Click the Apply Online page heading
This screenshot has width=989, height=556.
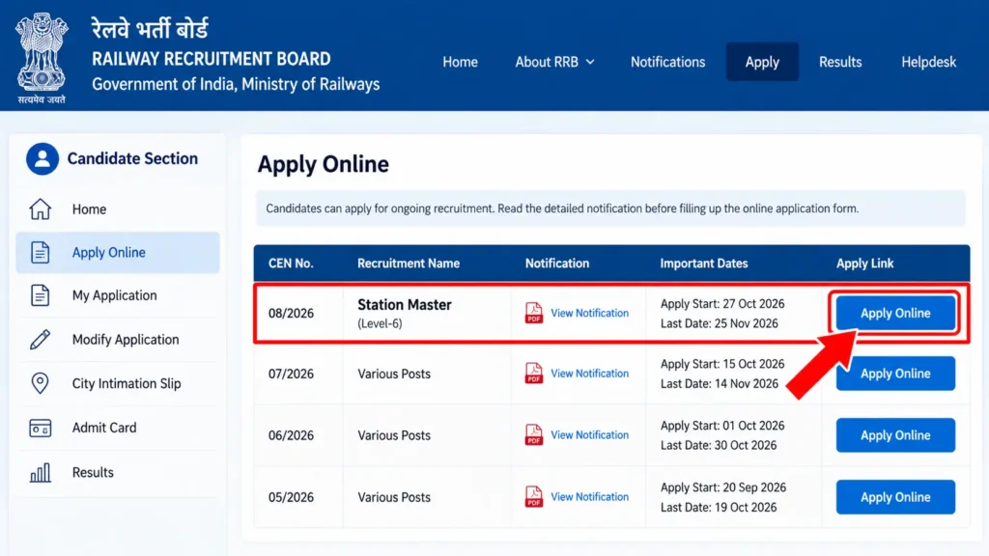click(x=323, y=164)
